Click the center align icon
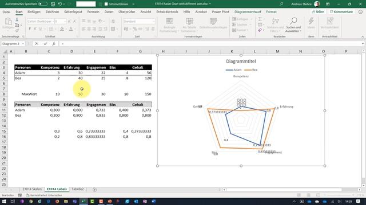 89,29
